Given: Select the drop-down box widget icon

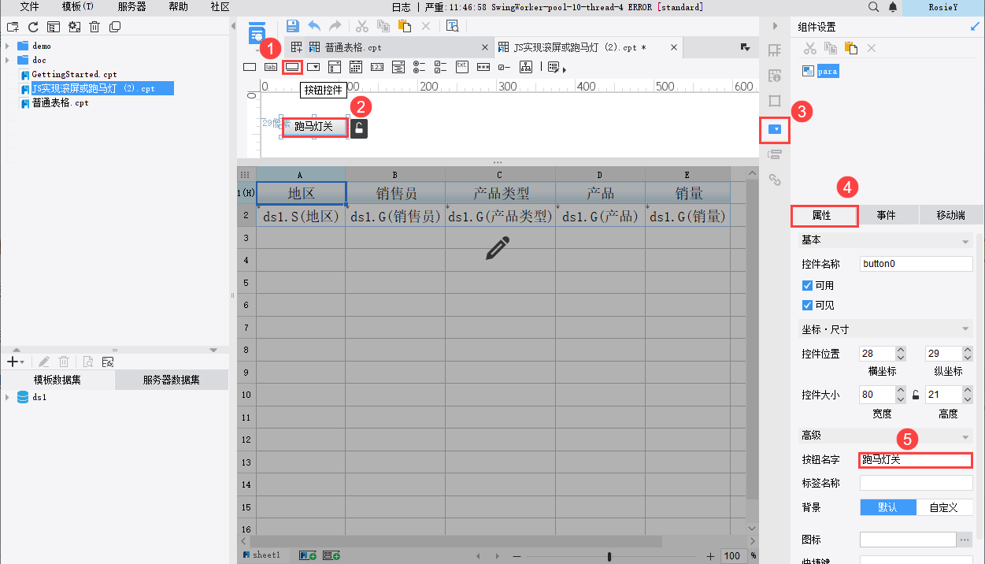Looking at the screenshot, I should pyautogui.click(x=313, y=67).
